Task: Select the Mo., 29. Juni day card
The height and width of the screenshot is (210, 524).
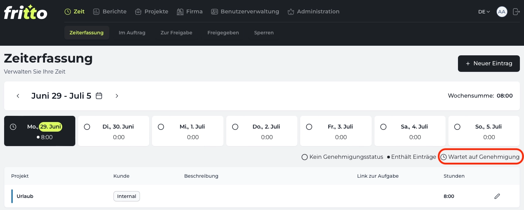Action: point(40,131)
